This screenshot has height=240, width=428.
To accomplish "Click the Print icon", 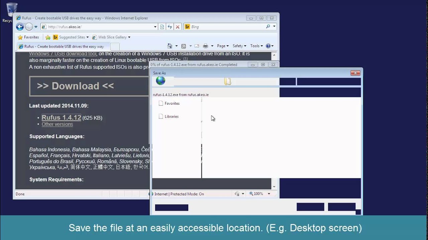I will pos(205,46).
